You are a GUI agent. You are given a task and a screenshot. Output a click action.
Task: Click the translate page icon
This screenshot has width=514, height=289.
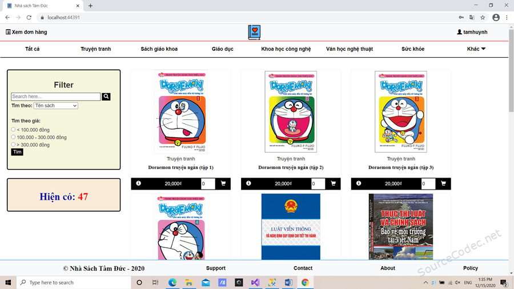472,17
